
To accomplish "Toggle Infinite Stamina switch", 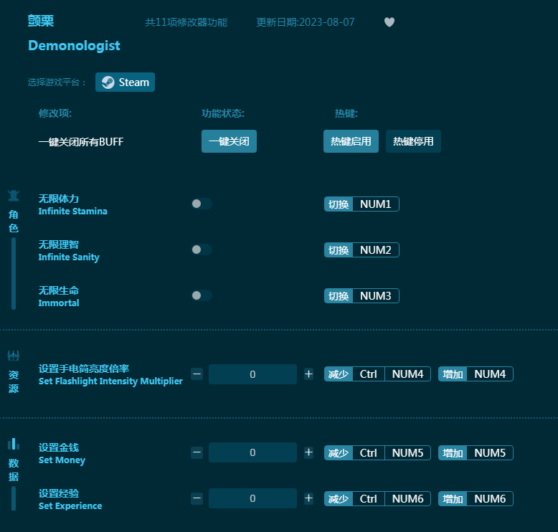I will [x=202, y=204].
